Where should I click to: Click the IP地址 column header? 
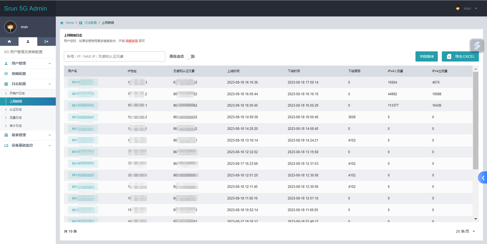132,71
